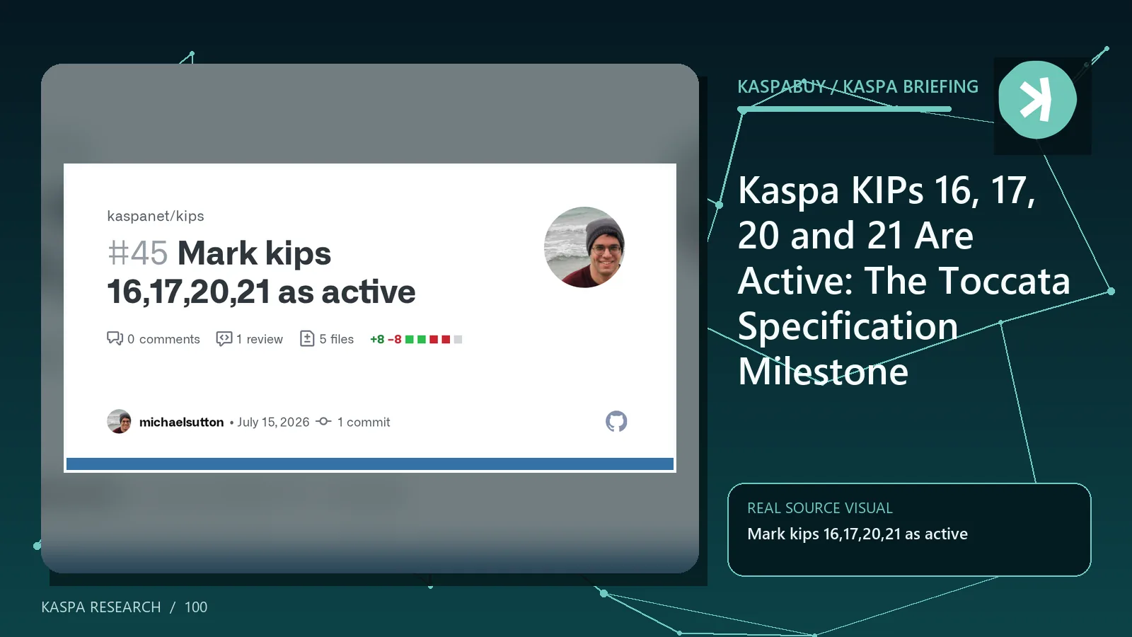Viewport: 1132px width, 637px height.
Task: Click the michaelsutton username
Action: (x=181, y=422)
